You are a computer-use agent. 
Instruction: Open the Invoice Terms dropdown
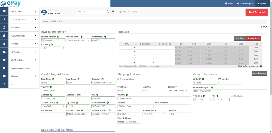coord(78,40)
